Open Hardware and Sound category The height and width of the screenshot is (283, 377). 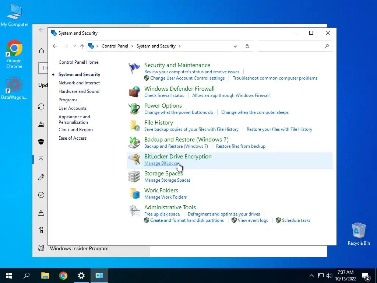coord(79,91)
